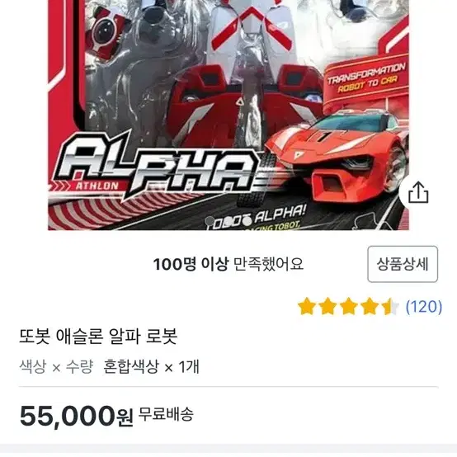Tap the second gold rating star
The width and height of the screenshot is (457, 457).
327,306
